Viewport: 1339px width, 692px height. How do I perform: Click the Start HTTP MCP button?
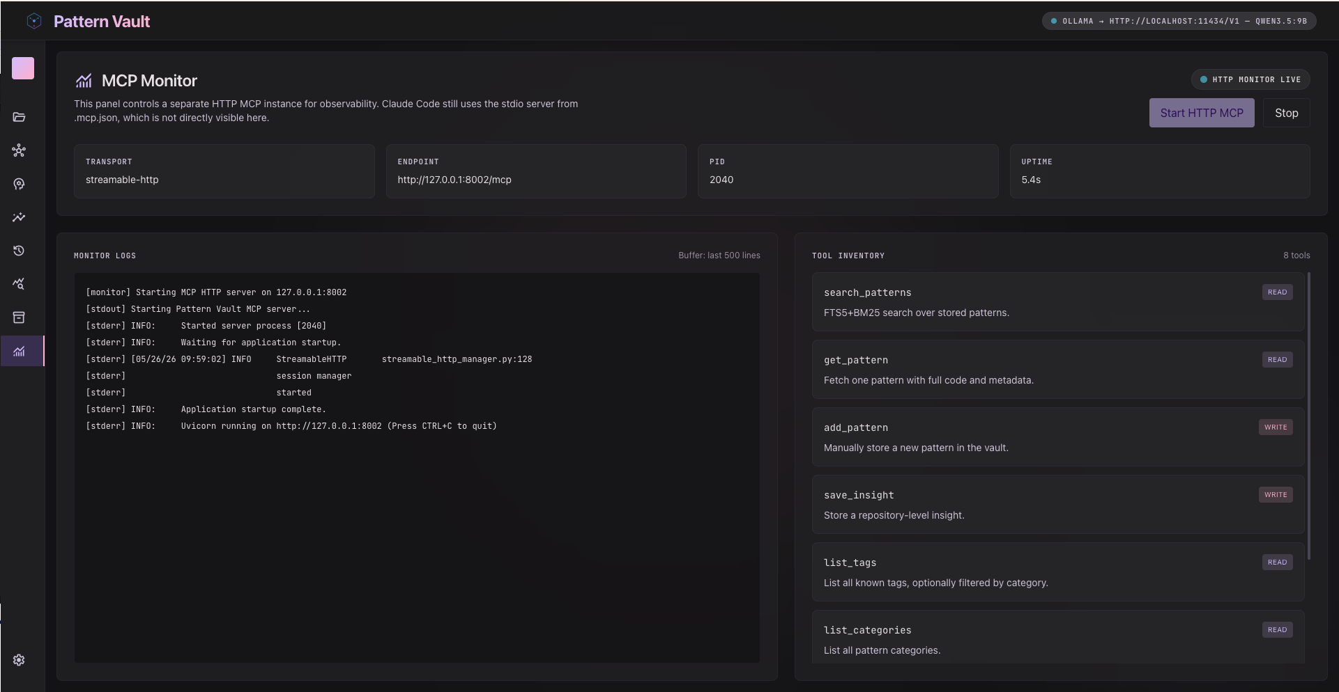coord(1202,113)
